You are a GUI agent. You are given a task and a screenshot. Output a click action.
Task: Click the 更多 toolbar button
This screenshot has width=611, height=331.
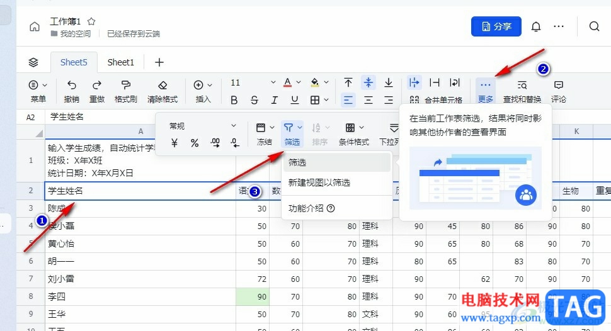[486, 91]
